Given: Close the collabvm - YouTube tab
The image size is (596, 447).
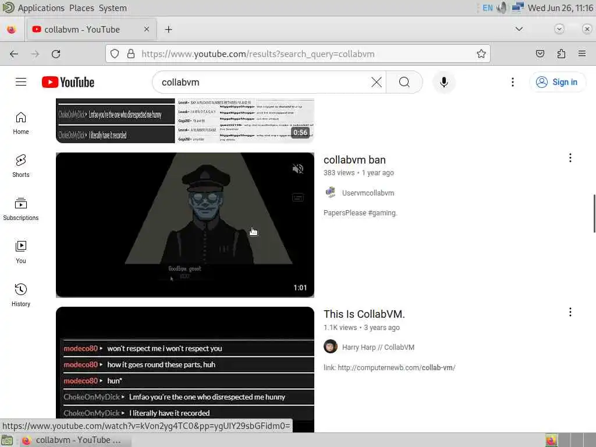Looking at the screenshot, I should click(x=146, y=29).
